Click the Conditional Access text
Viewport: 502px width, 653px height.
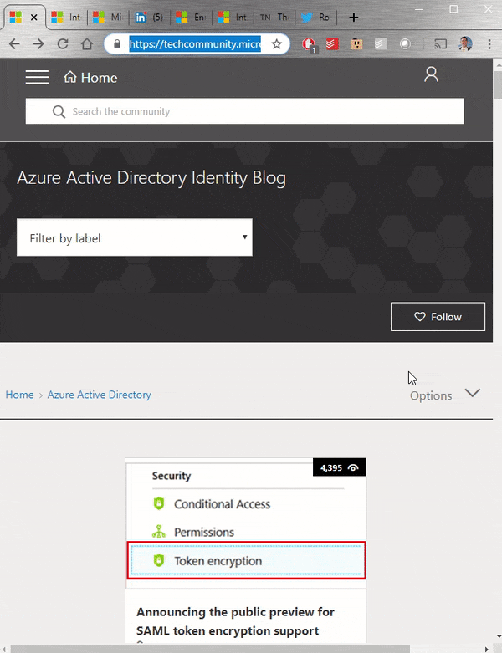[x=222, y=504]
